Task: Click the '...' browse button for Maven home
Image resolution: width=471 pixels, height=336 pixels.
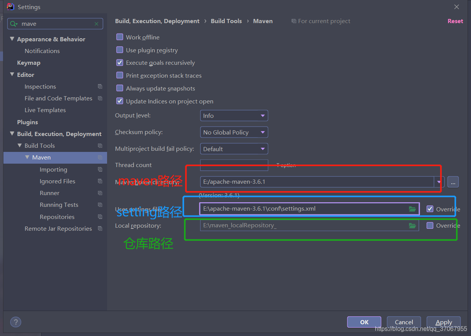Action: coord(453,182)
